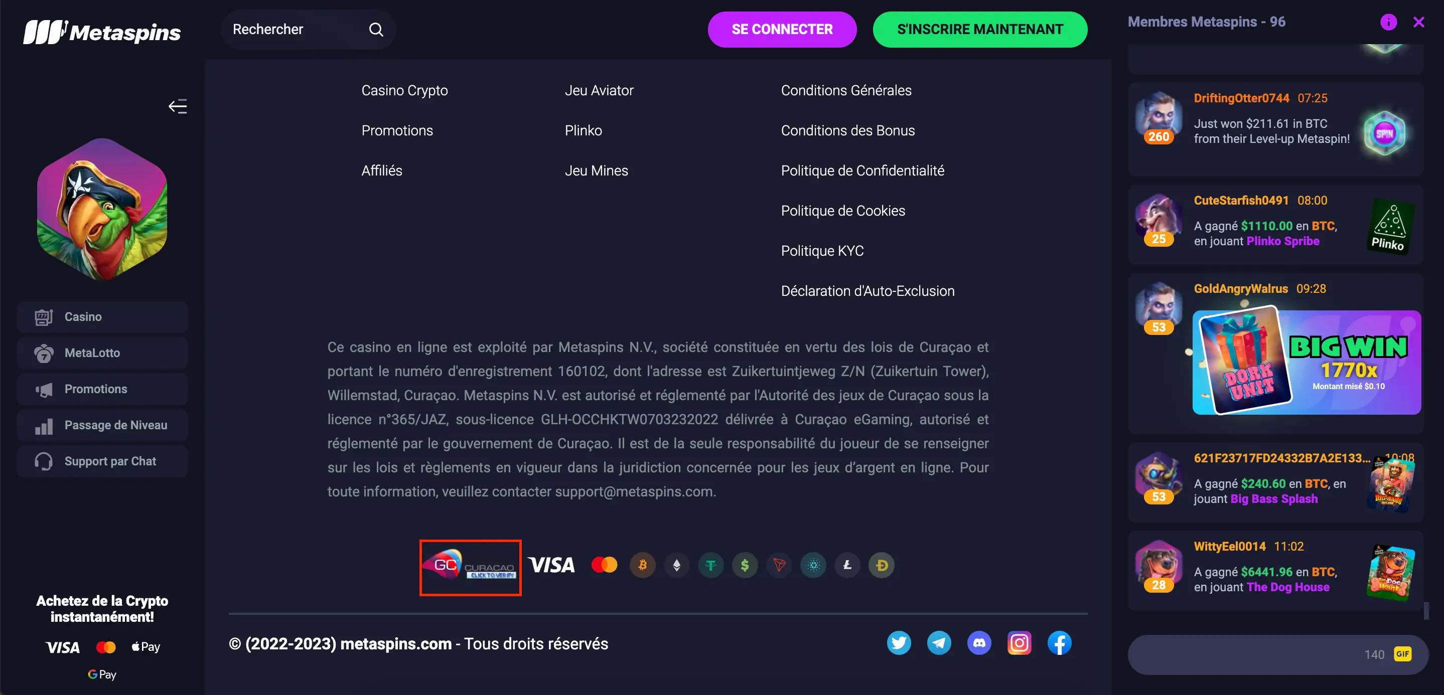Click the Plinko game thumbnail
The height and width of the screenshot is (695, 1444).
(1389, 226)
